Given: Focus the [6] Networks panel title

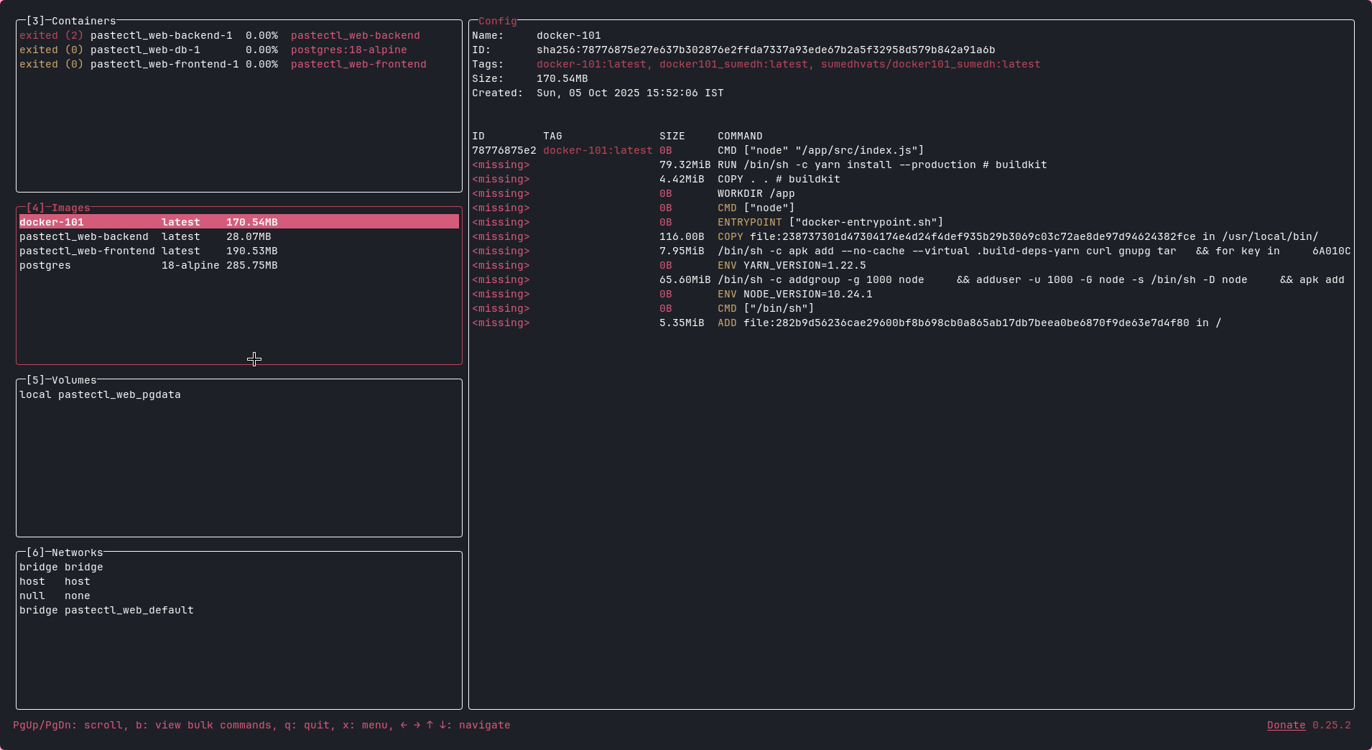Looking at the screenshot, I should click(x=65, y=552).
